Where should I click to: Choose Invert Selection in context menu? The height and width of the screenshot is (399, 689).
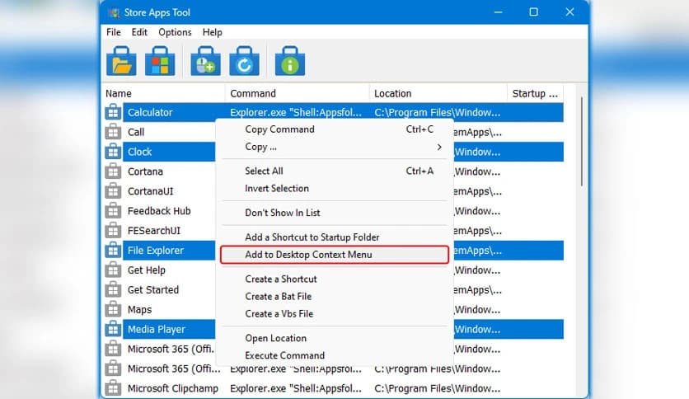(335, 189)
